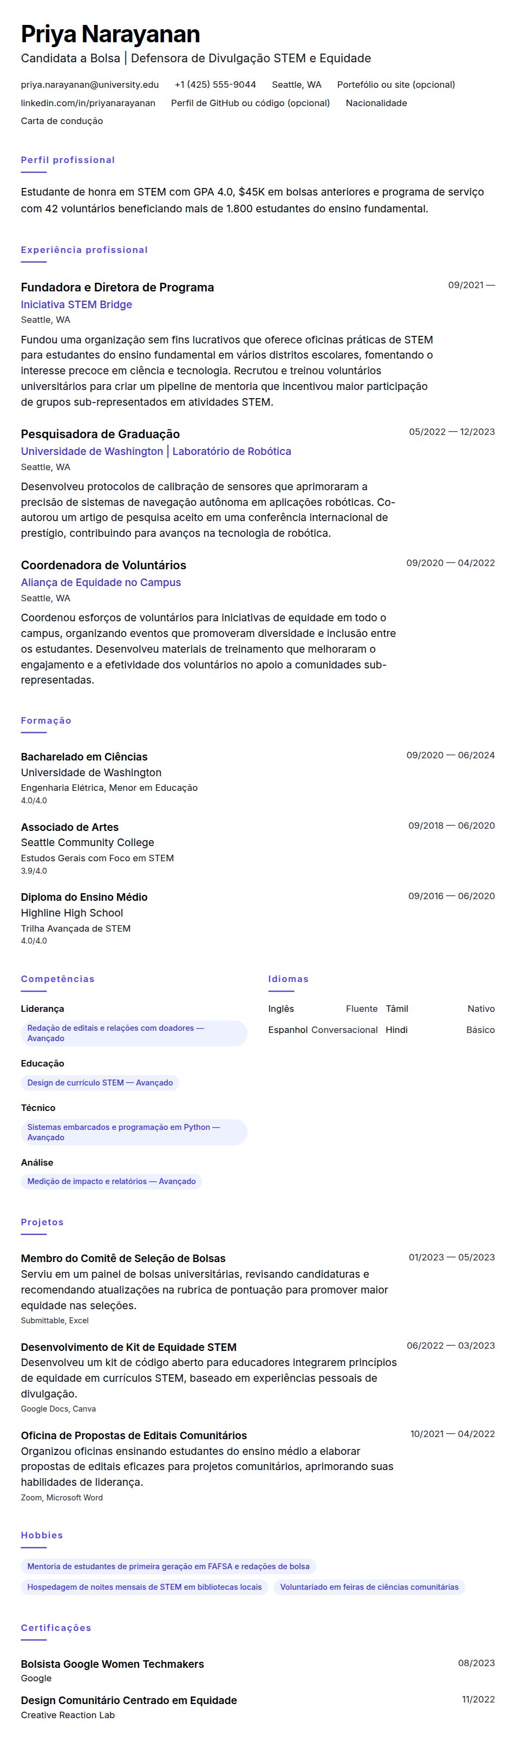The height and width of the screenshot is (1742, 516).
Task: Click Trilha Avançada de STEM
Action: [76, 928]
